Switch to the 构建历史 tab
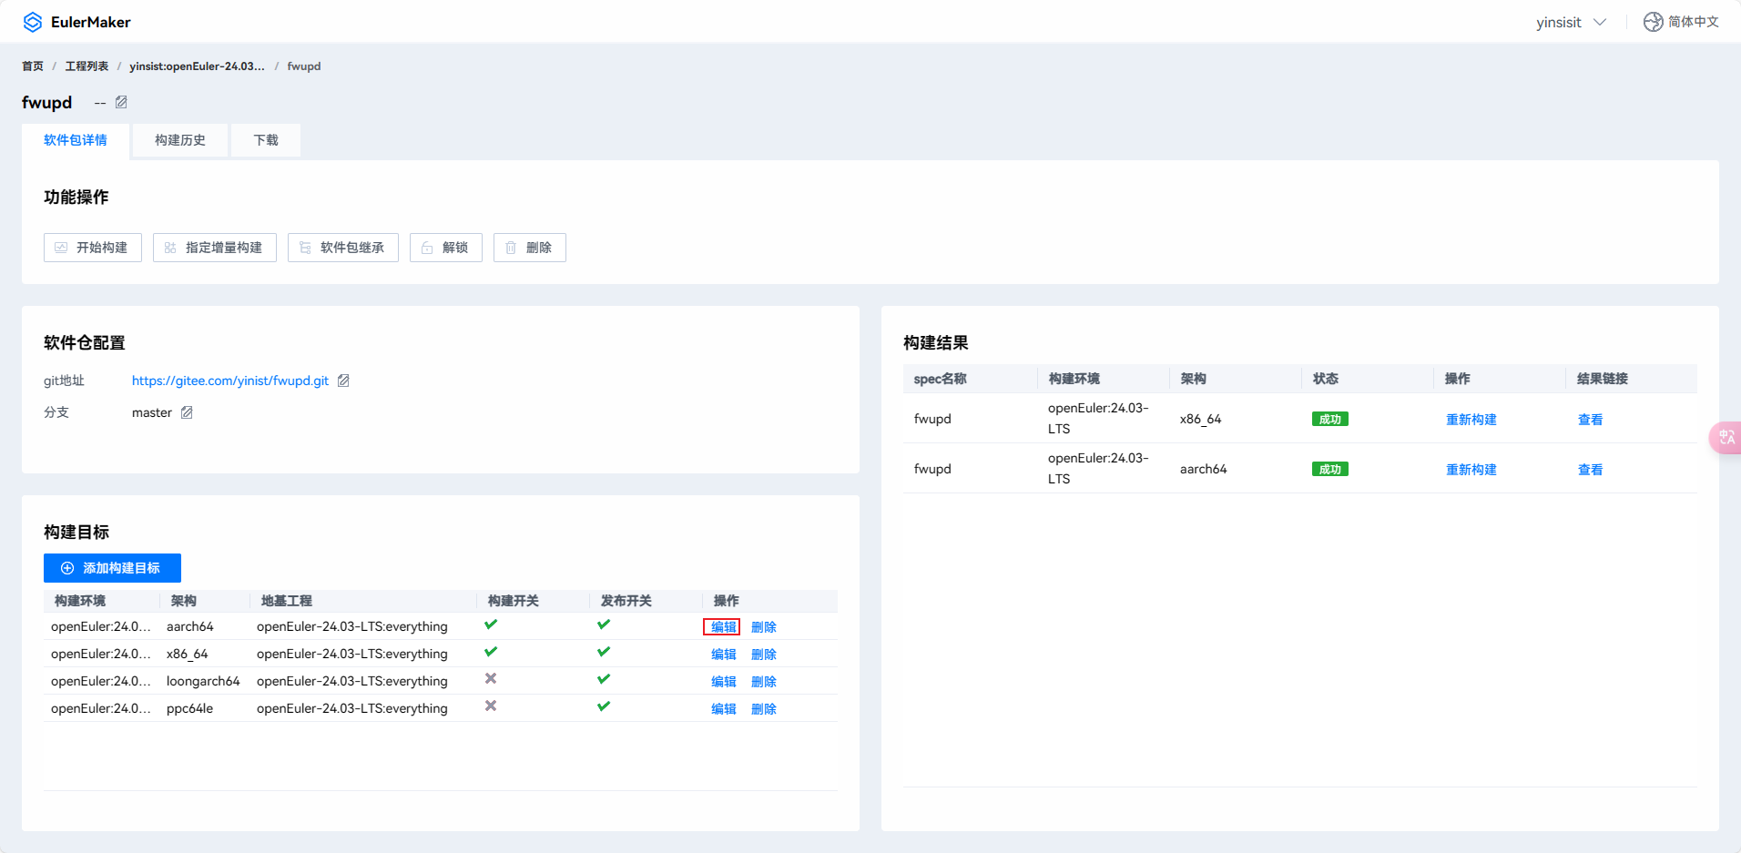This screenshot has height=853, width=1741. 180,140
